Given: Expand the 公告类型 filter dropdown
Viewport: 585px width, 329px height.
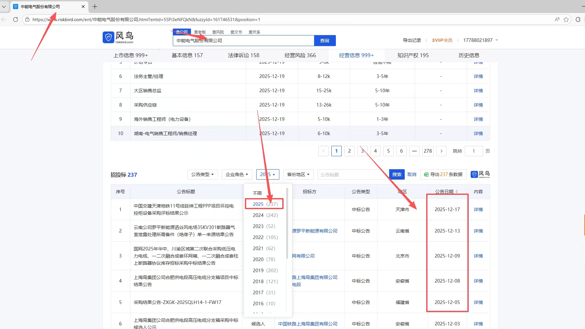Looking at the screenshot, I should click(x=202, y=174).
